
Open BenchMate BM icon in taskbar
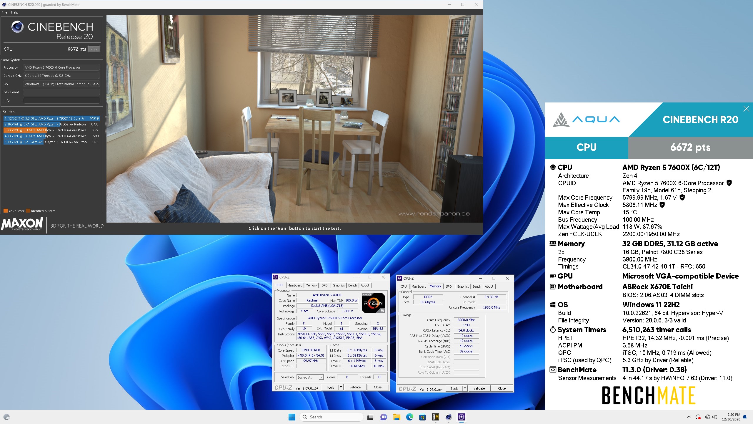point(435,417)
